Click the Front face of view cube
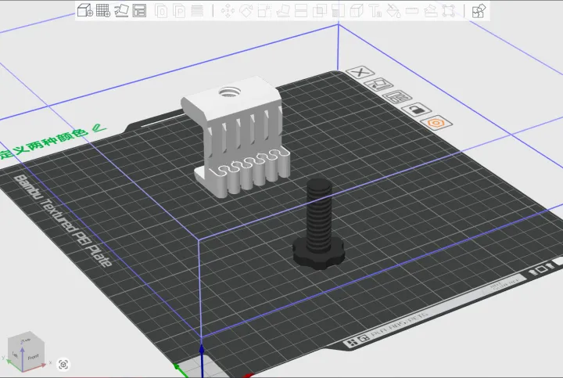This screenshot has height=378, width=563. (33, 358)
